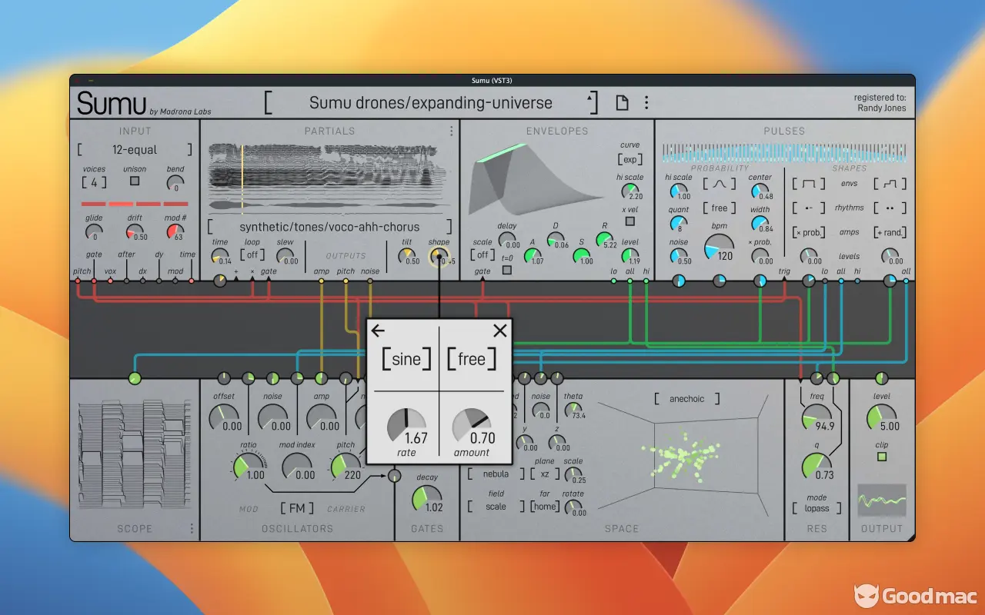Open the Sumu drones/expanding-universe preset menu
The width and height of the screenshot is (985, 615).
430,103
